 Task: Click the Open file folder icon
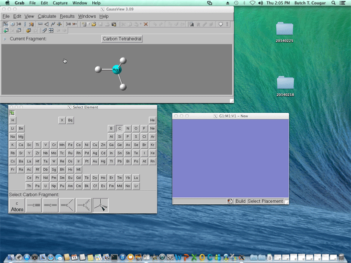click(x=94, y=24)
